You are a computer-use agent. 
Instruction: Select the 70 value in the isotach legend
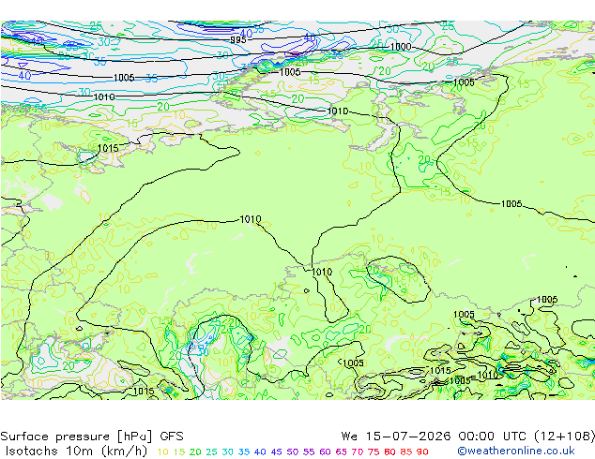click(x=358, y=452)
